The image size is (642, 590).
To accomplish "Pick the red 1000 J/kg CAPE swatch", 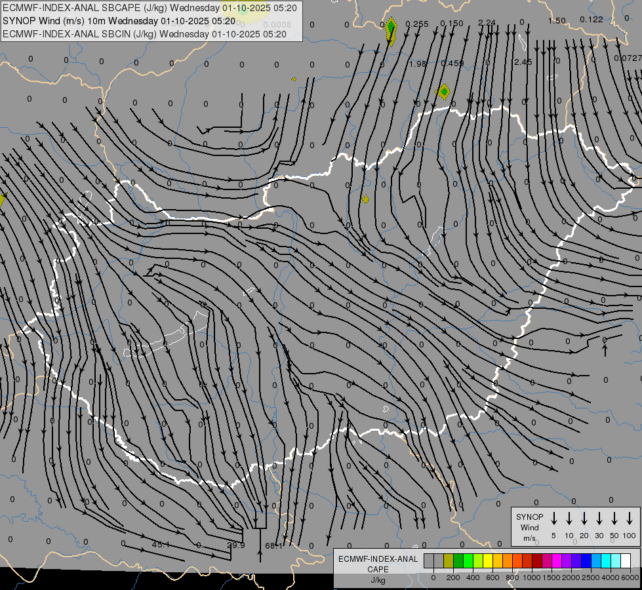I will click(527, 561).
